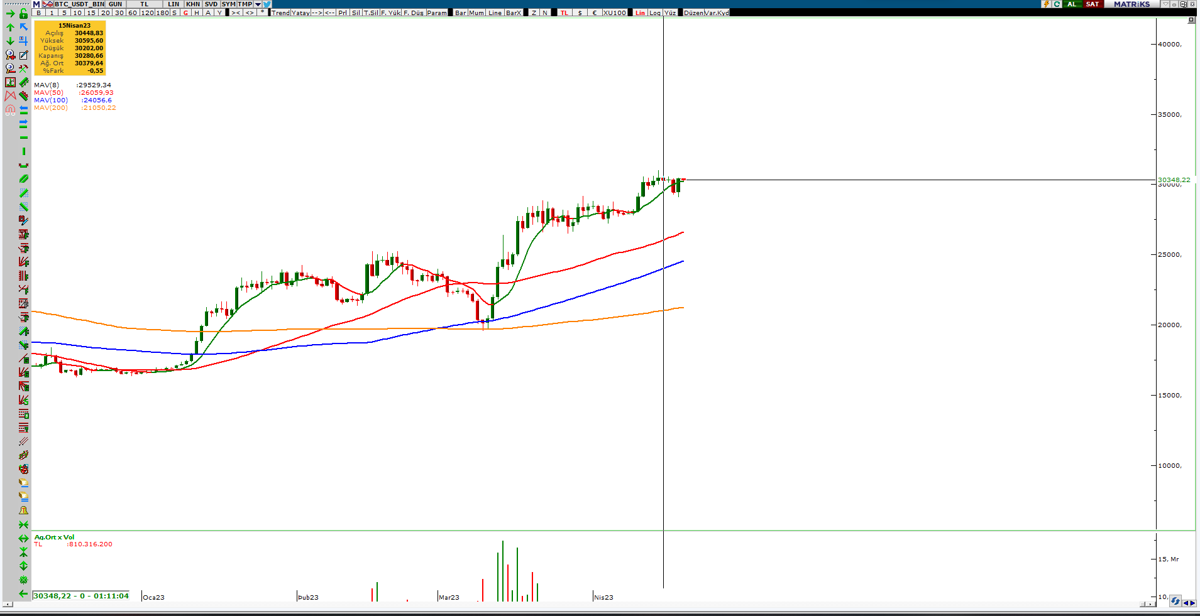Click the horizontal scrollbar under the chart
Viewport: 1200px width, 616px height.
click(566, 605)
